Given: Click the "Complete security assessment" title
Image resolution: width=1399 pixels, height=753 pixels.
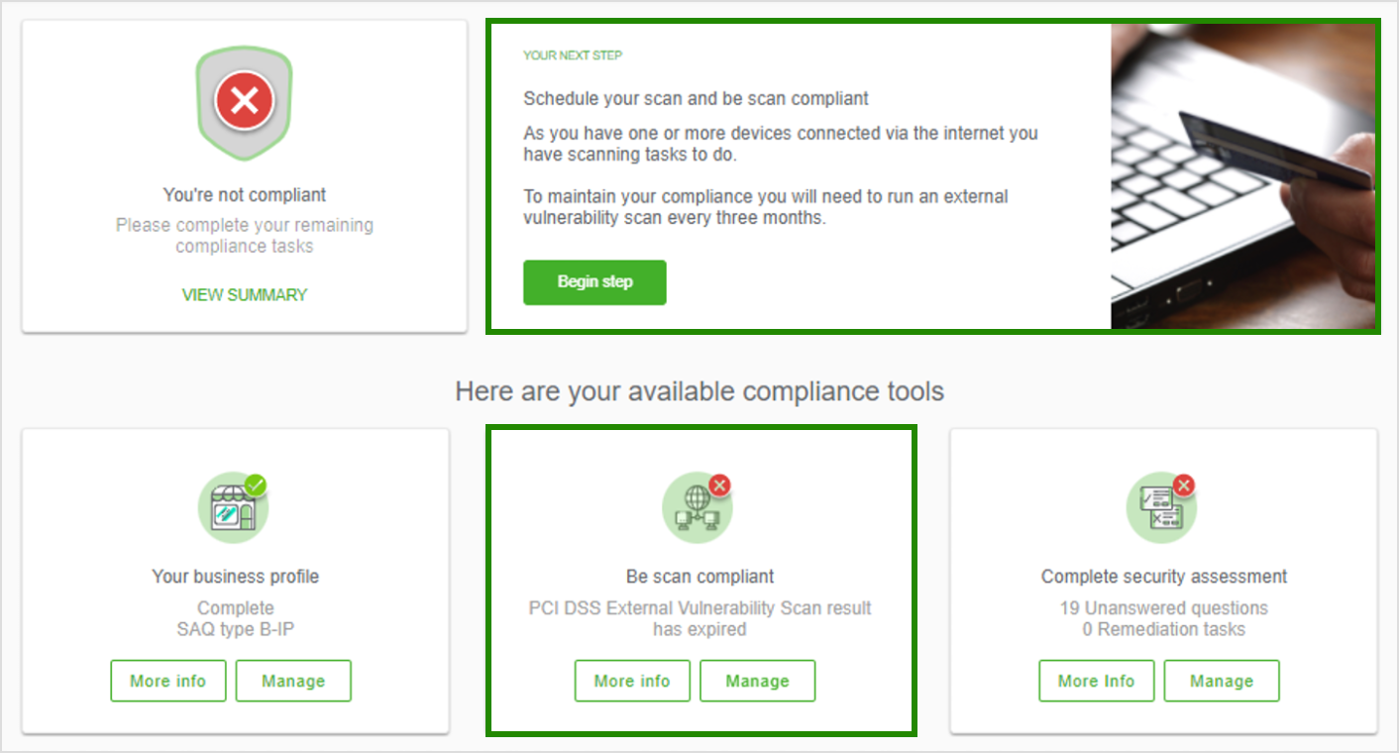Looking at the screenshot, I should point(1164,576).
